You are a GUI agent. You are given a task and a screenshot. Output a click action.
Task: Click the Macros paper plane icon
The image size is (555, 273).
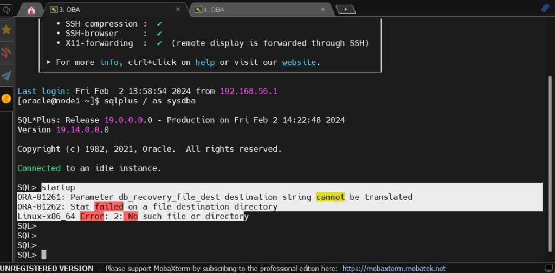click(x=7, y=75)
